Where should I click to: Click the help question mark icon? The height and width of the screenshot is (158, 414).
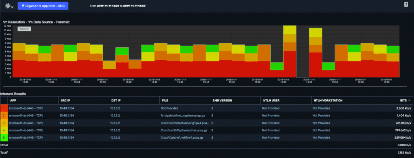[406, 4]
